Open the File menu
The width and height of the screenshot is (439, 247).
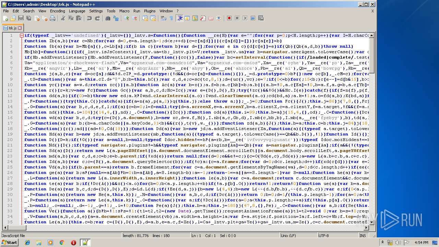[6, 11]
